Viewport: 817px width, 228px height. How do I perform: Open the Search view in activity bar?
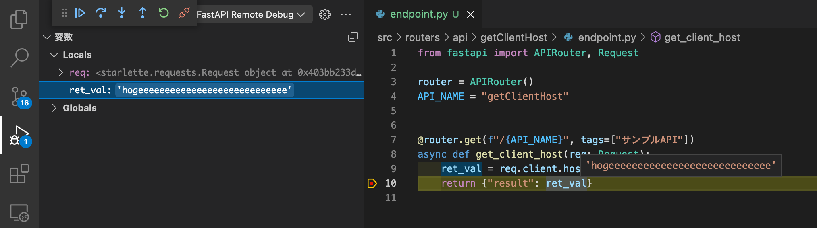[19, 58]
